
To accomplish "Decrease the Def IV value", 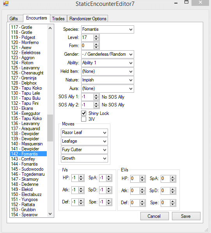I will [x=81, y=204].
